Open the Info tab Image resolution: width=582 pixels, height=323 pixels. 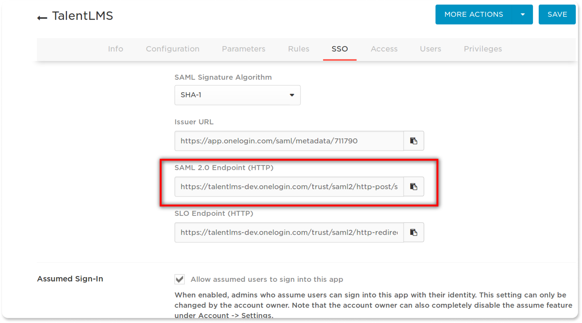pos(115,49)
